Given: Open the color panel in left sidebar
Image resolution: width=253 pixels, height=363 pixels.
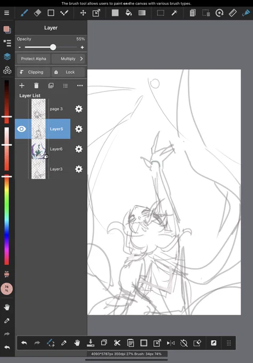Looking at the screenshot, I should click(x=7, y=30).
